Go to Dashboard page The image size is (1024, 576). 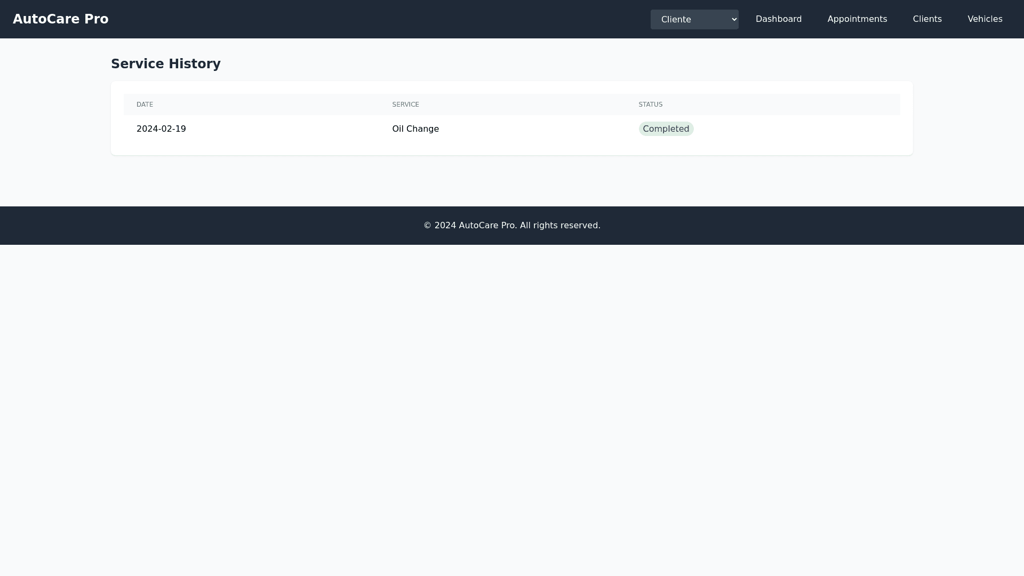(778, 19)
